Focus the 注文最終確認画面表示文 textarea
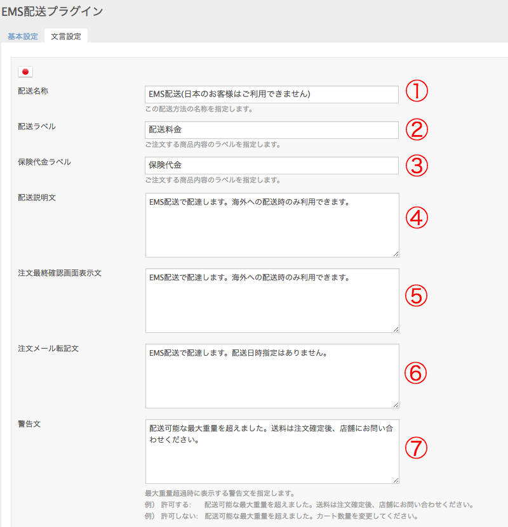Image resolution: width=508 pixels, height=527 pixels. (x=272, y=301)
